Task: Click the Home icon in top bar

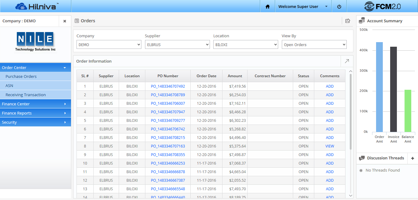Action: tap(268, 6)
